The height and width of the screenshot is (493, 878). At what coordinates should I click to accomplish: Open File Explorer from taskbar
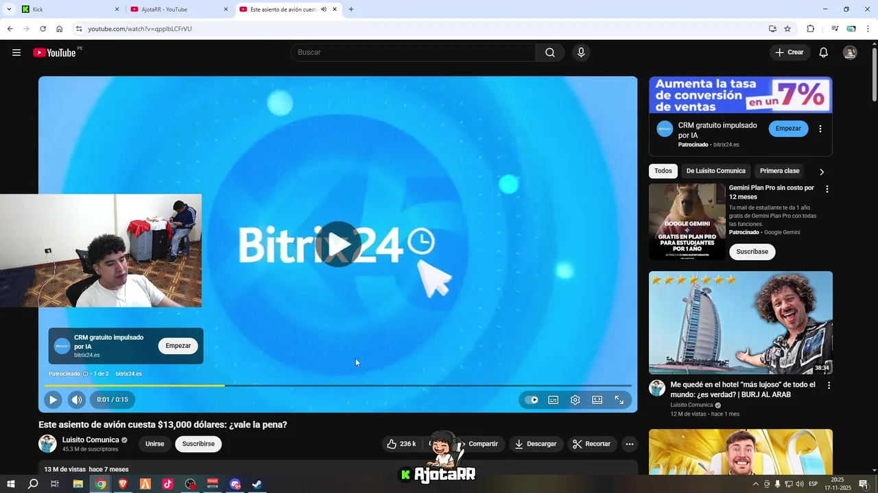[78, 484]
